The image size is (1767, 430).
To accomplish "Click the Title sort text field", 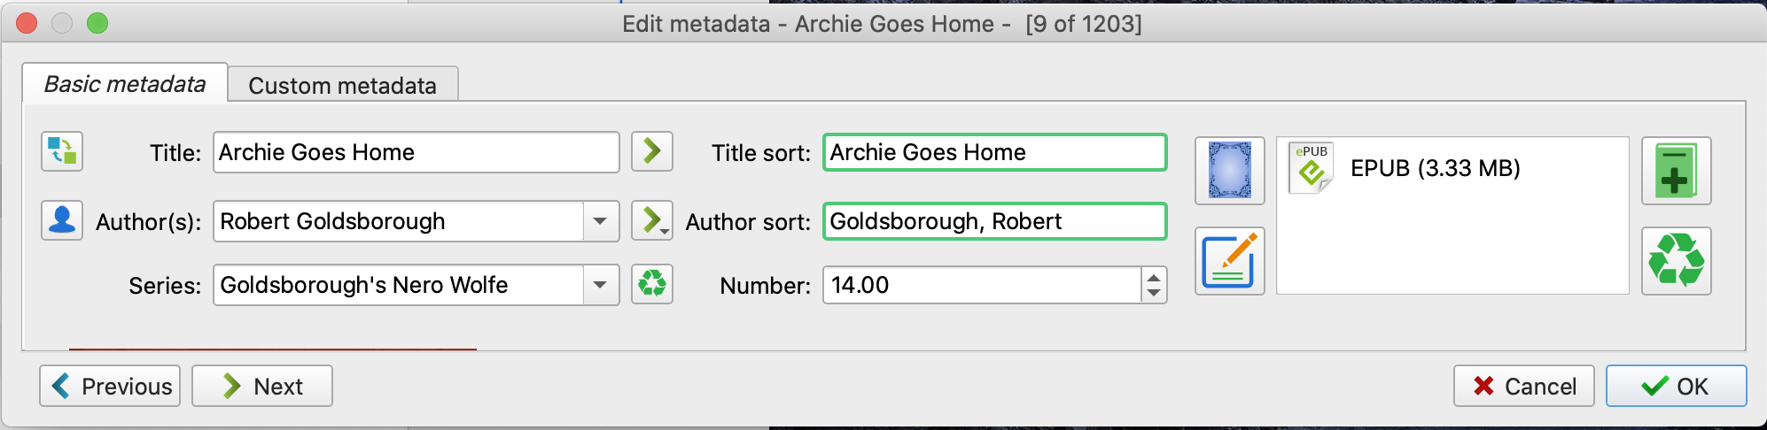I will [x=994, y=152].
